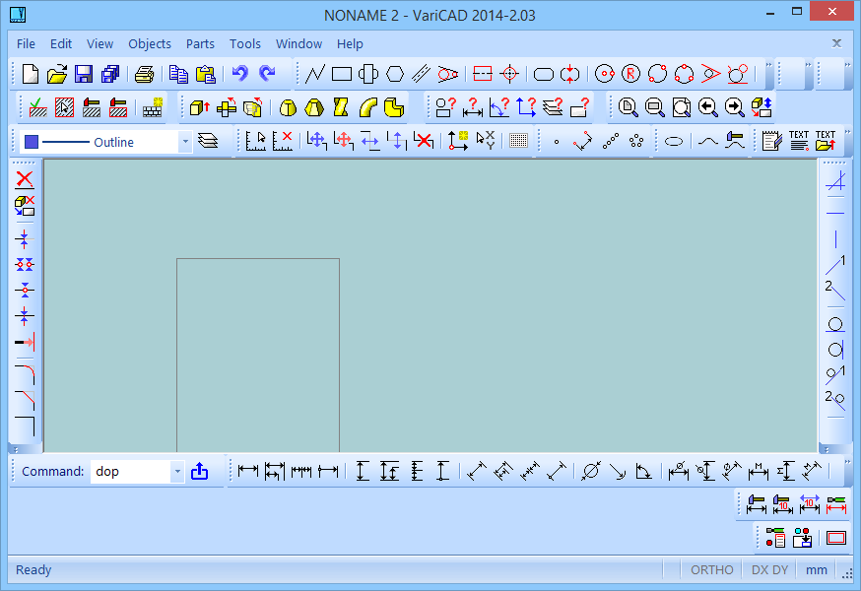Screen dimensions: 861x591
Task: Expand the dimension toolbar overflow chevron
Action: tap(848, 461)
